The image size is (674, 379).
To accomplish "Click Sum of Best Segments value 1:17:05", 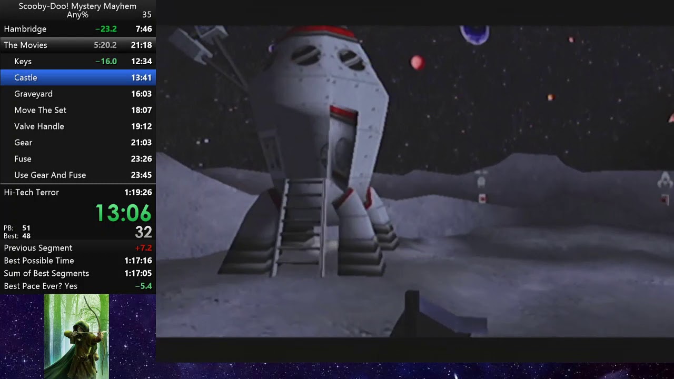I will [x=138, y=273].
